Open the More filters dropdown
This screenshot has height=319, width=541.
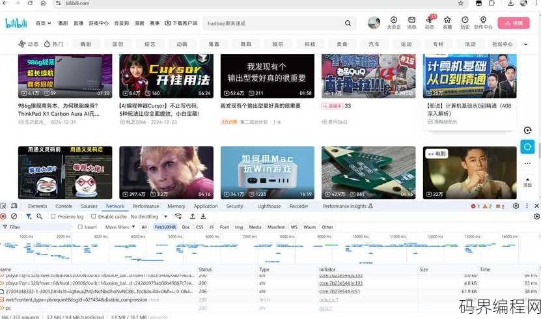click(120, 227)
